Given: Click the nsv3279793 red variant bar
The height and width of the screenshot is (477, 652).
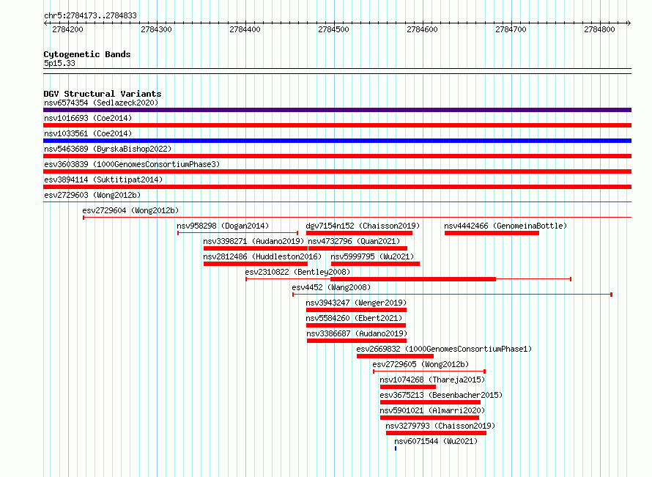Looking at the screenshot, I should point(436,433).
